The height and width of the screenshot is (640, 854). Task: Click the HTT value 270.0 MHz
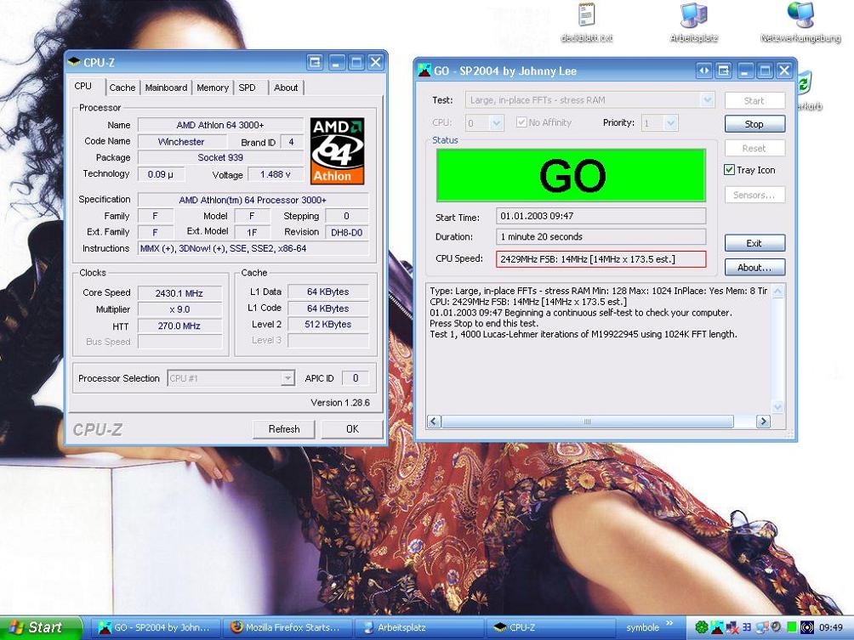coord(179,326)
